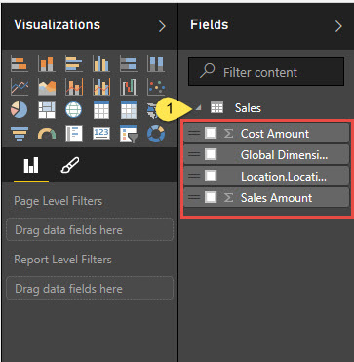Select the Area chart visual

[47, 87]
